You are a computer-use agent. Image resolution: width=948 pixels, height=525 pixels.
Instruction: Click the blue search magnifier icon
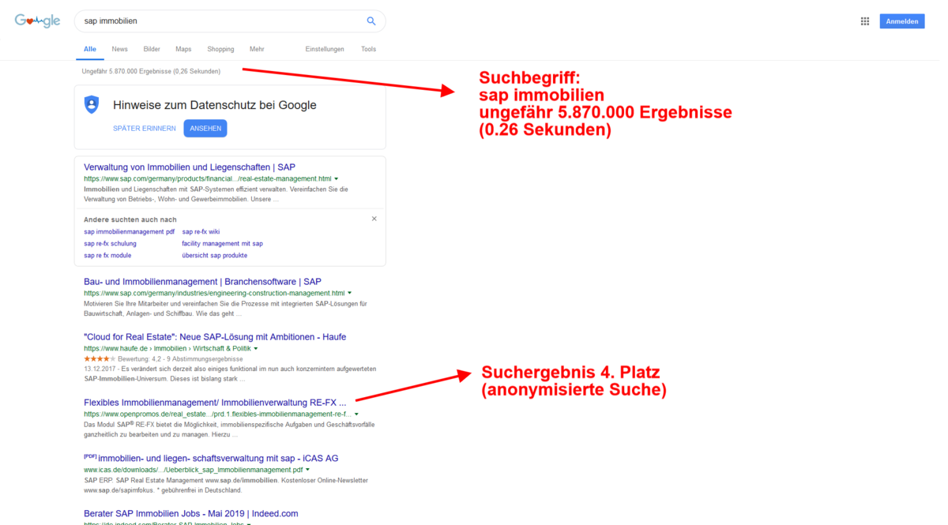371,21
